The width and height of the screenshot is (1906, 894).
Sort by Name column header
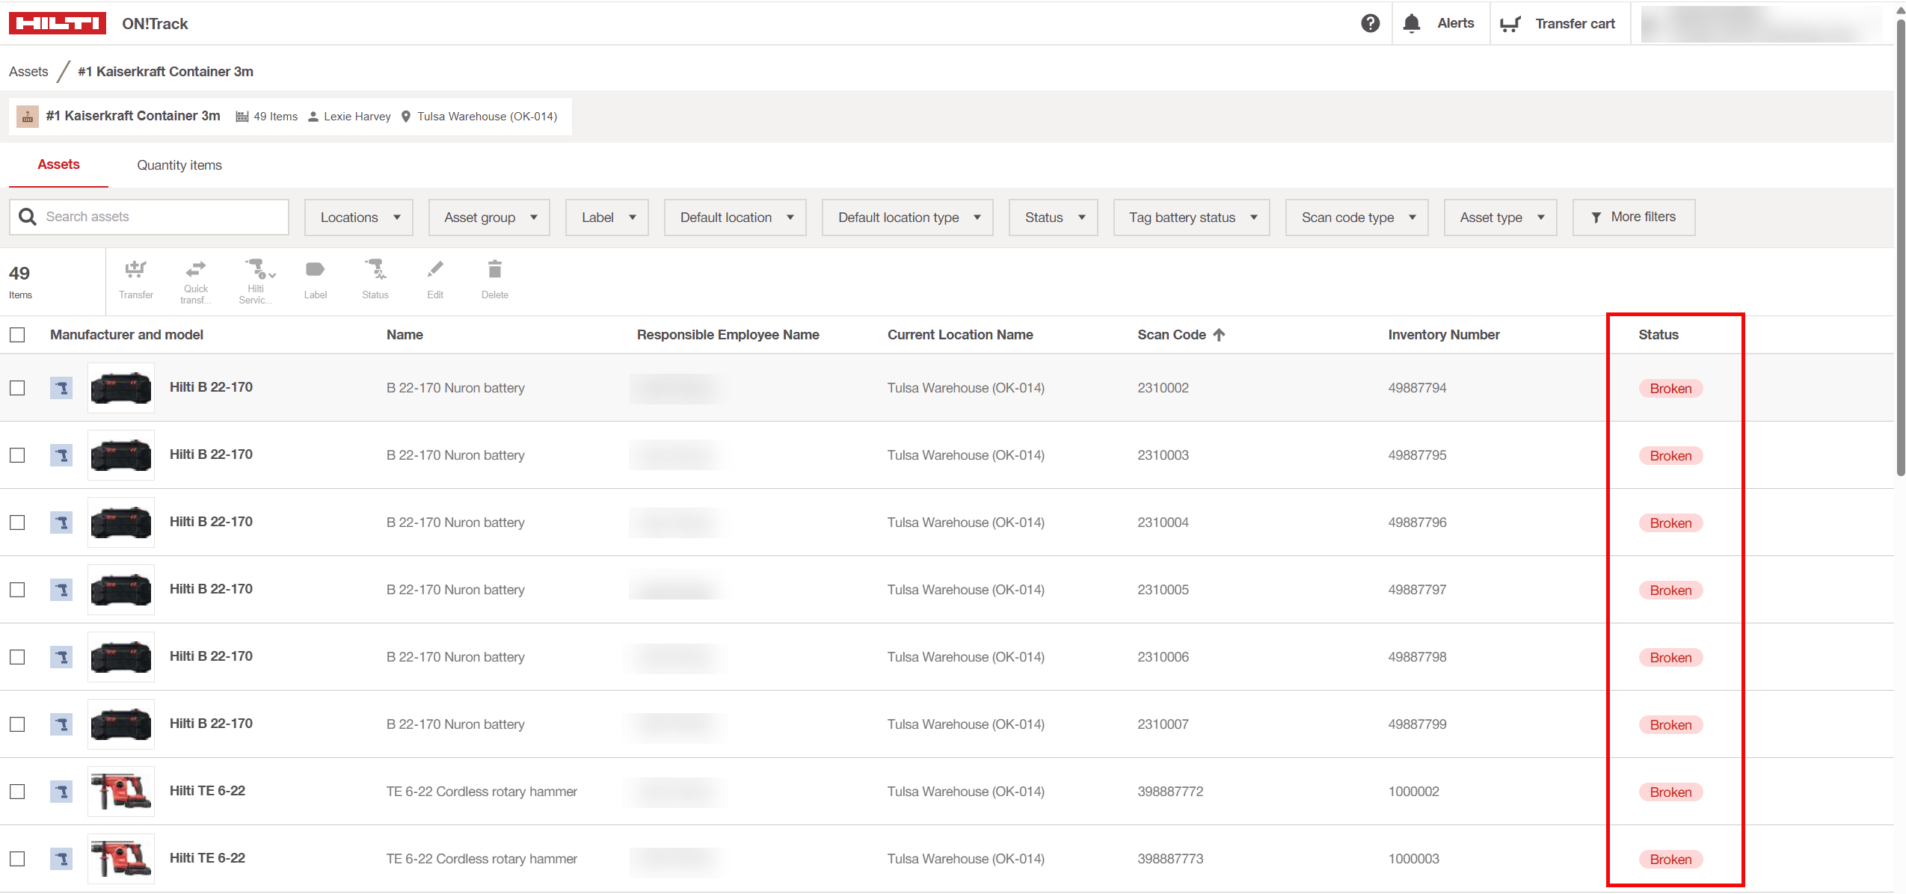tap(405, 335)
